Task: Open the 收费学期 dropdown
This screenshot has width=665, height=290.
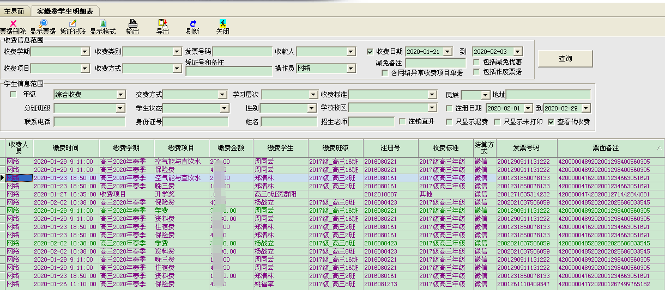Action: click(84, 52)
